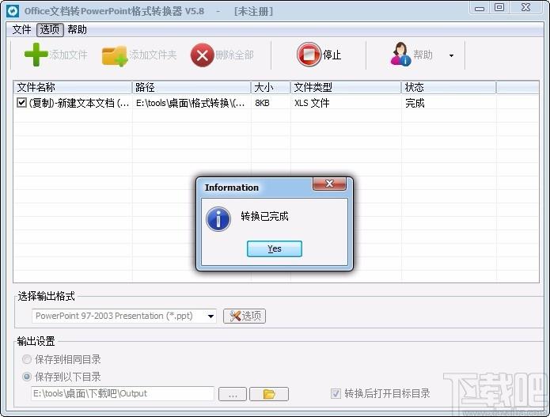Select the 完成 status cell
The image size is (550, 417).
(x=415, y=103)
